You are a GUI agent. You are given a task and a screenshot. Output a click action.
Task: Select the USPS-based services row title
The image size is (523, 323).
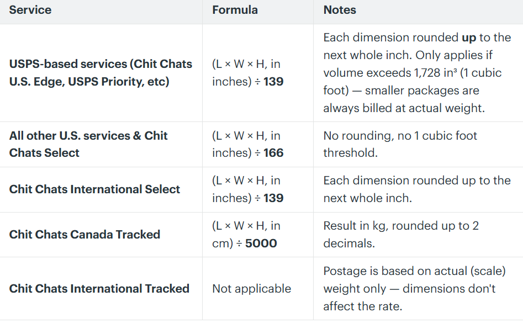coord(101,73)
